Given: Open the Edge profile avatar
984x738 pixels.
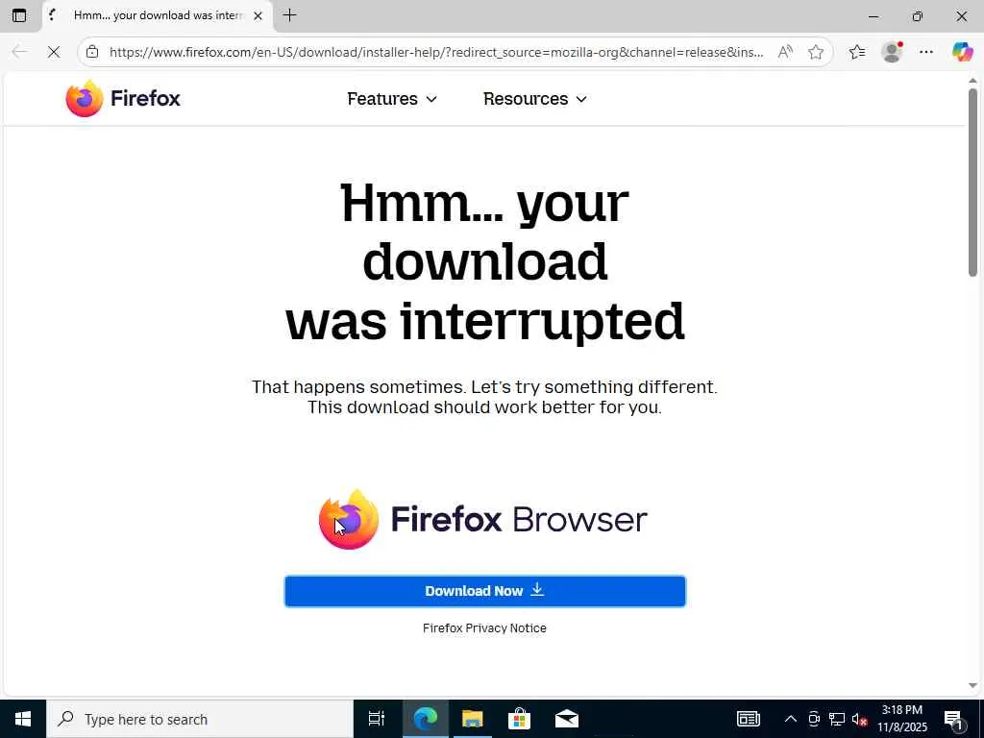Looking at the screenshot, I should 892,52.
